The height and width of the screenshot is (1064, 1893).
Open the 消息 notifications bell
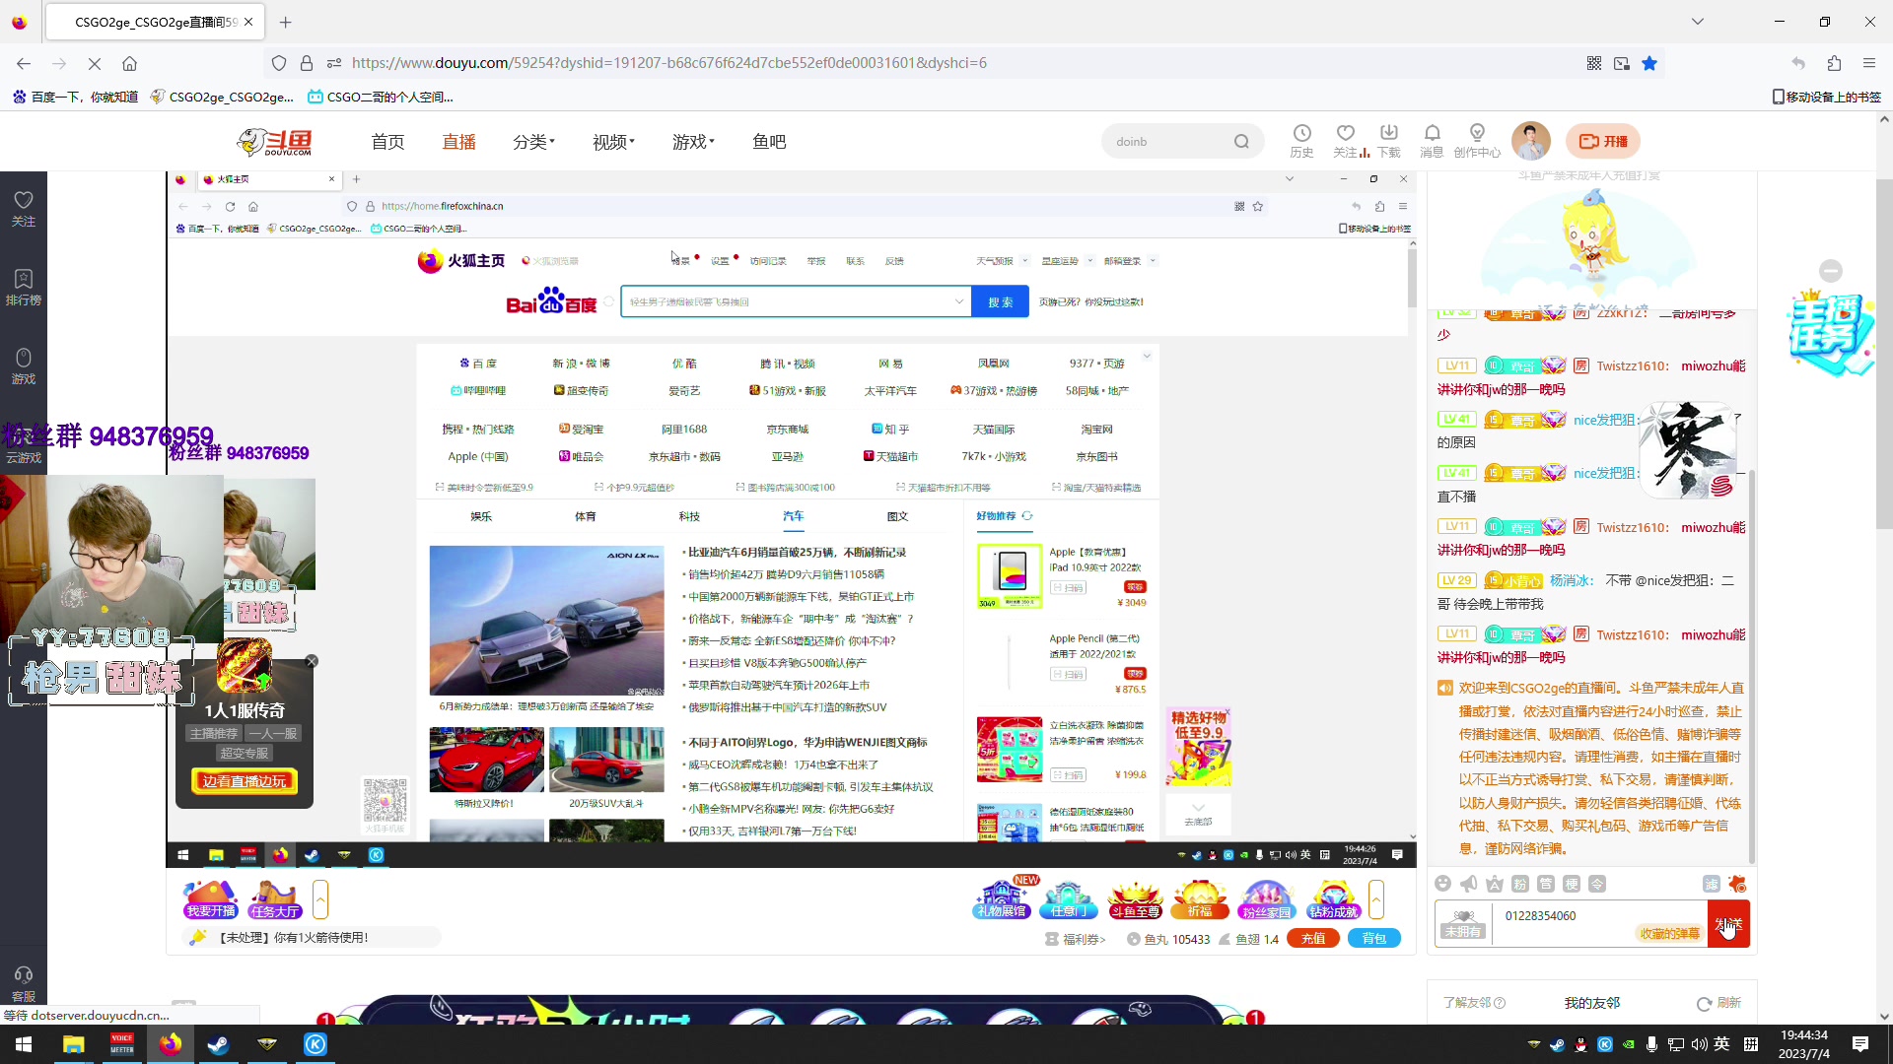click(1433, 141)
